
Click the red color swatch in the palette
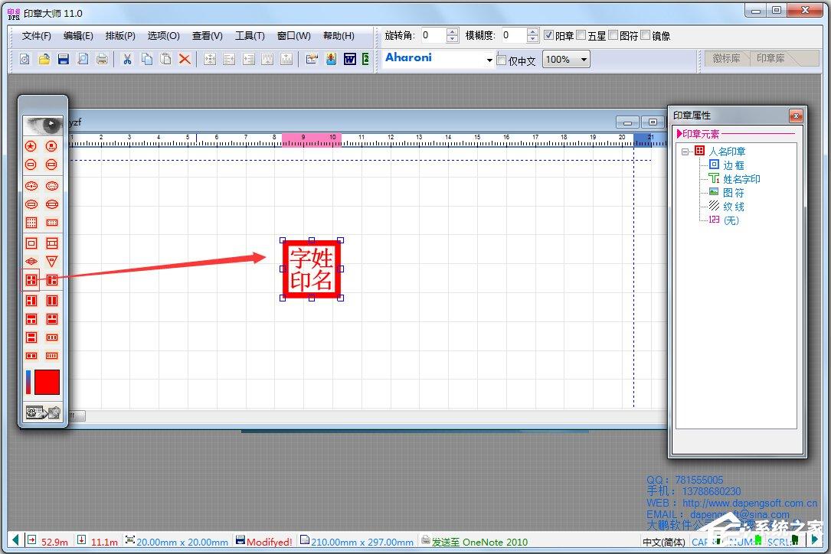pyautogui.click(x=47, y=383)
